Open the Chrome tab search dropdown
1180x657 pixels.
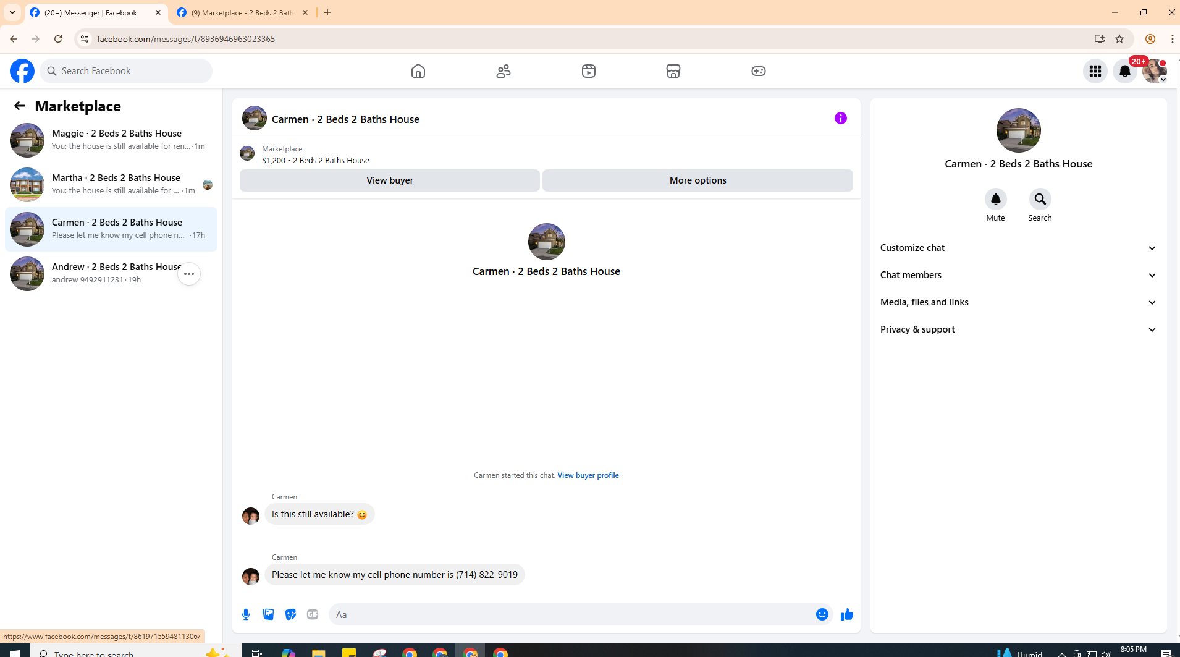(x=12, y=12)
